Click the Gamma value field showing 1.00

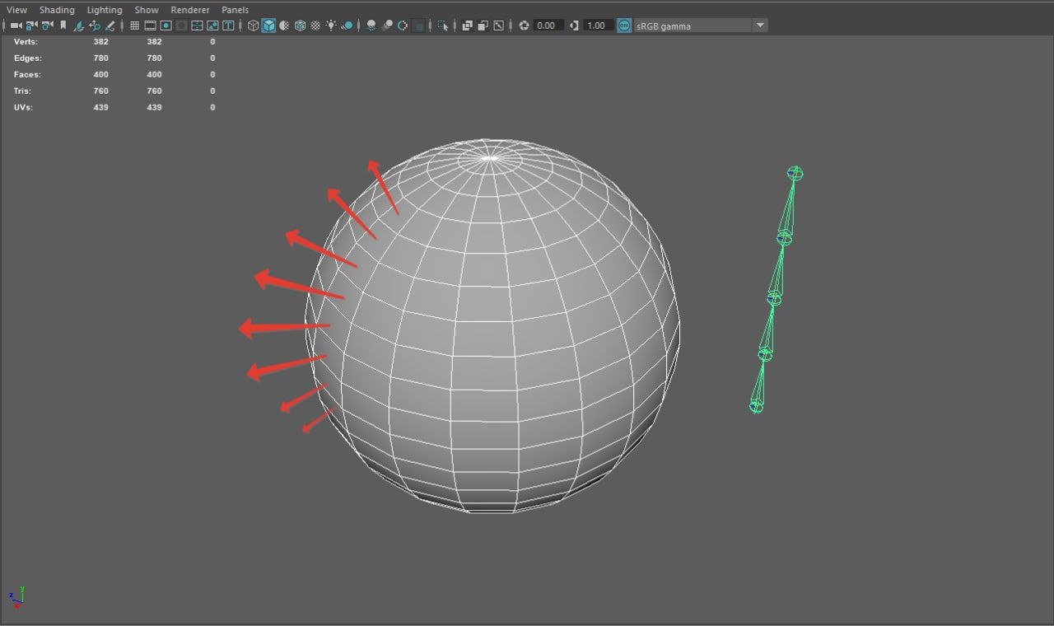pos(595,26)
